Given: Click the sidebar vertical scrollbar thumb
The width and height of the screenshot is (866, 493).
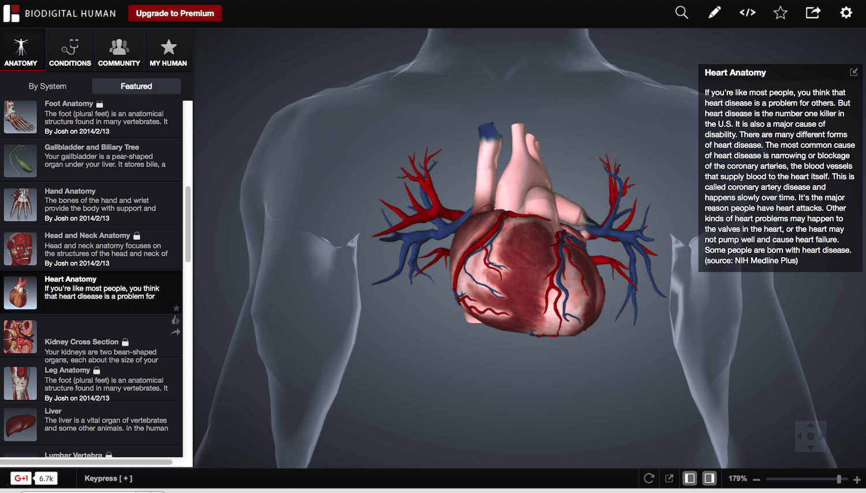Looking at the screenshot, I should 188,224.
